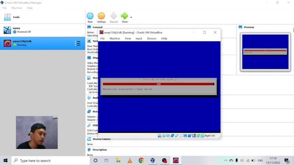Click the Description section header
The image size is (294, 165).
pos(100,150)
